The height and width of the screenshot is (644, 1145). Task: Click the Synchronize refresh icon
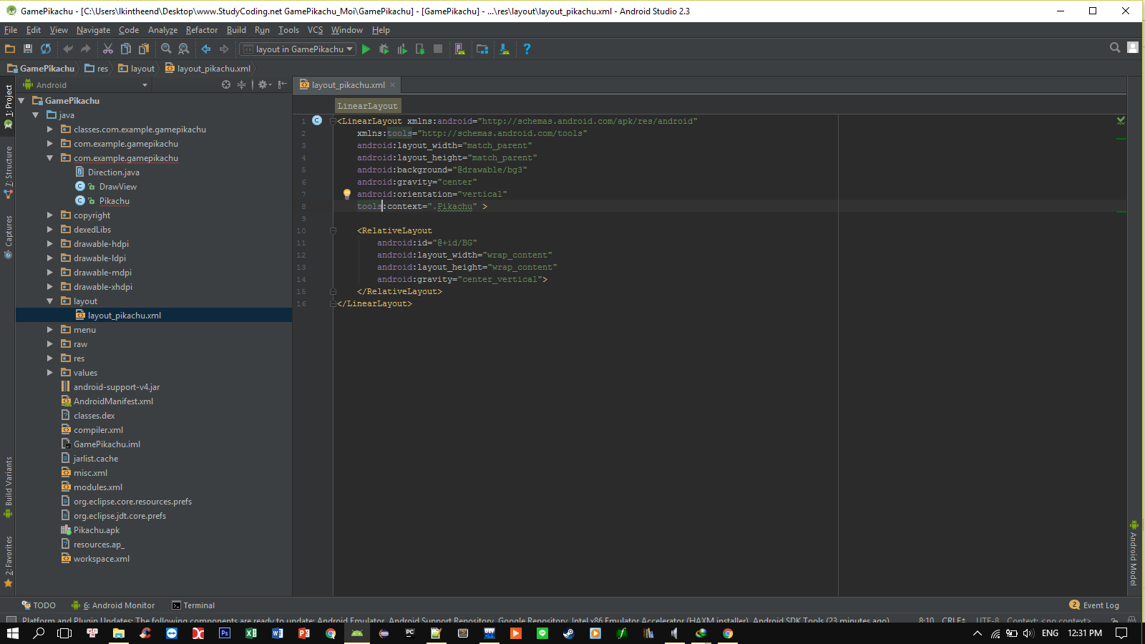46,49
